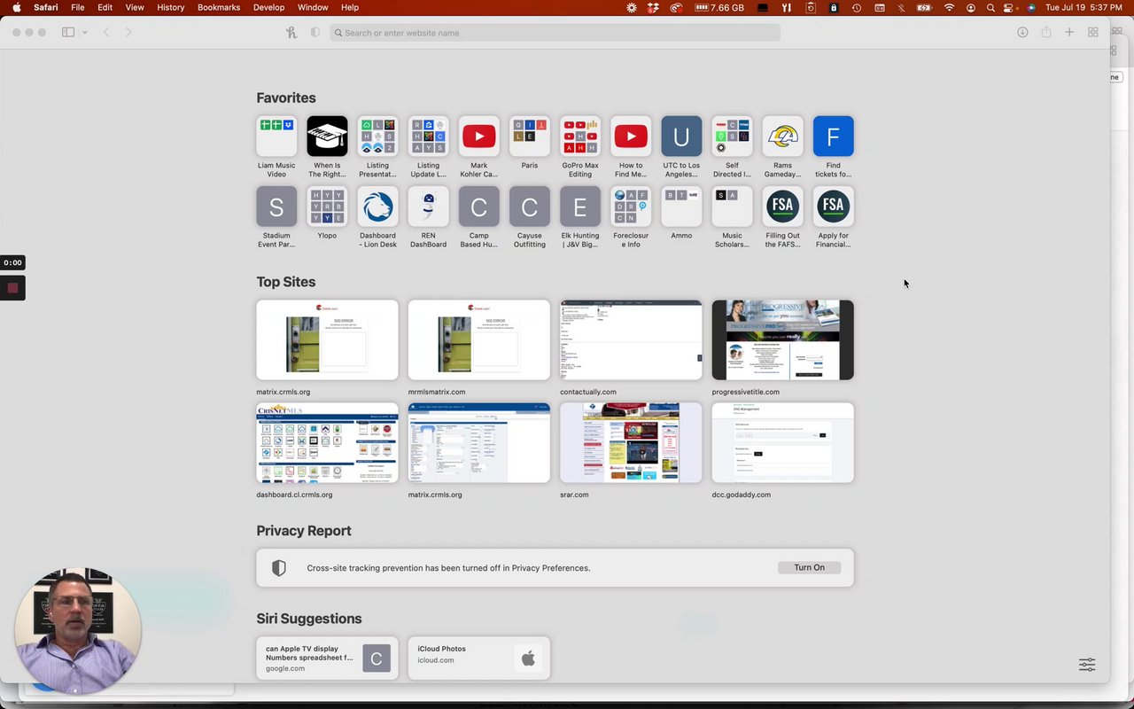The height and width of the screenshot is (709, 1134).
Task: Open the start page customization settings
Action: [x=1087, y=665]
